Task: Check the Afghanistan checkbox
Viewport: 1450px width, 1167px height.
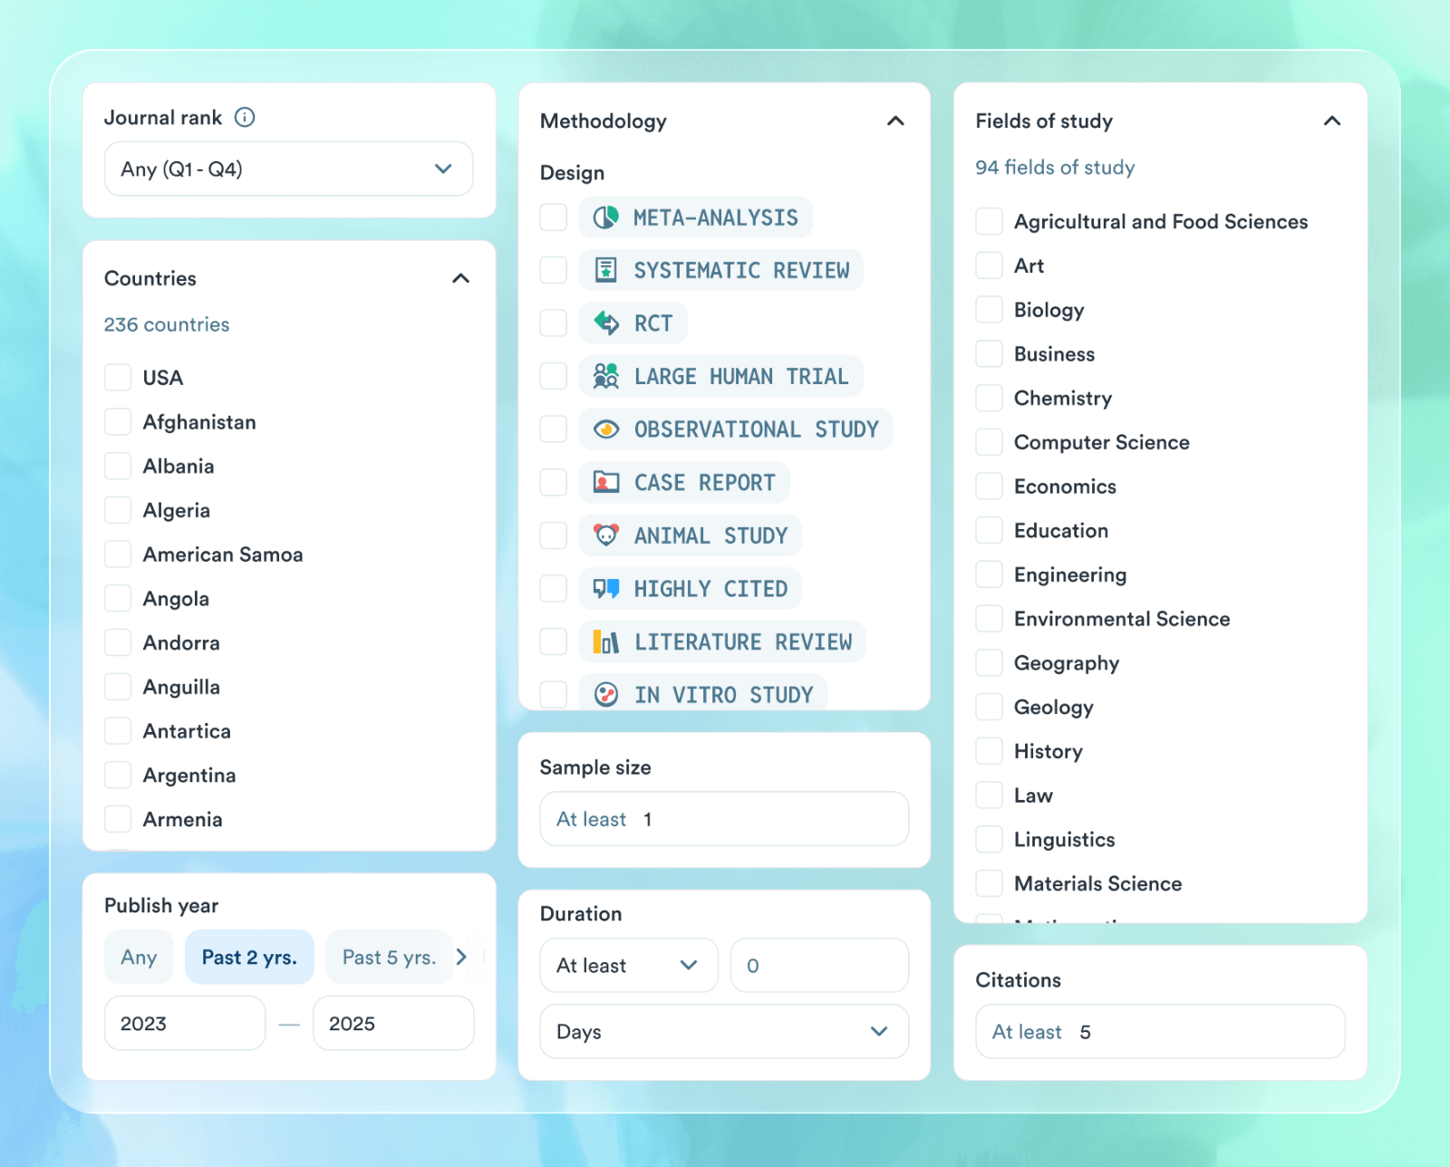Action: tap(118, 421)
